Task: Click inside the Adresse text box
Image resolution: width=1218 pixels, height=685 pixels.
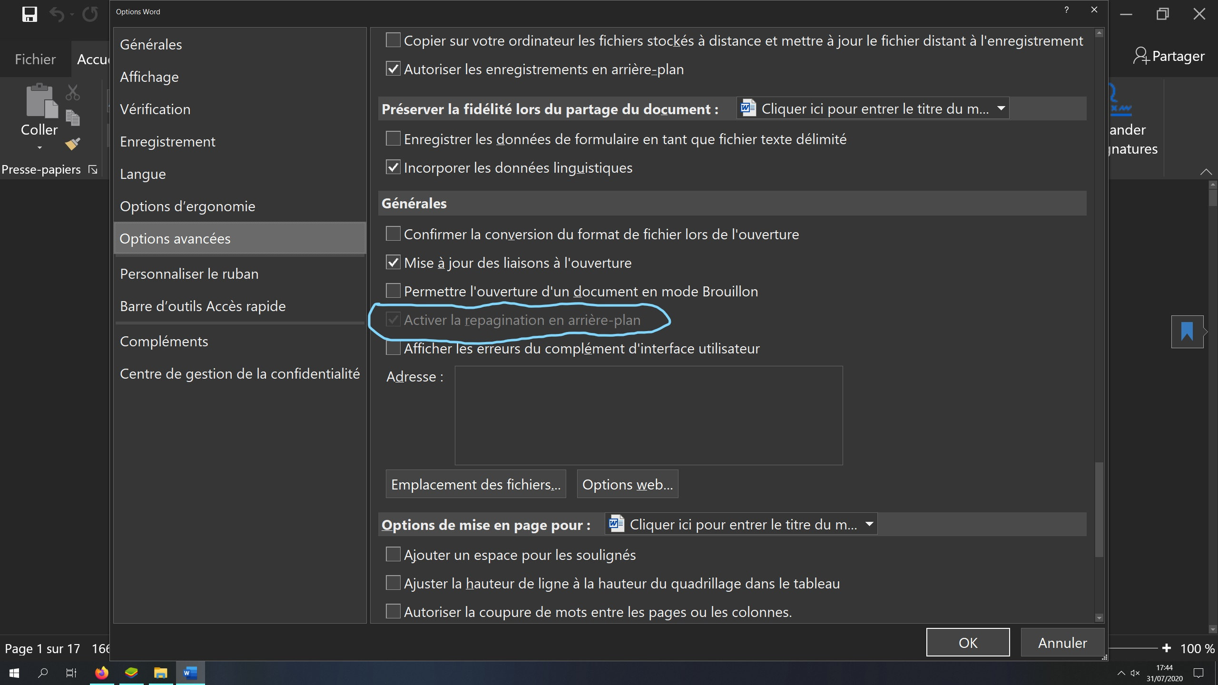Action: pyautogui.click(x=648, y=415)
